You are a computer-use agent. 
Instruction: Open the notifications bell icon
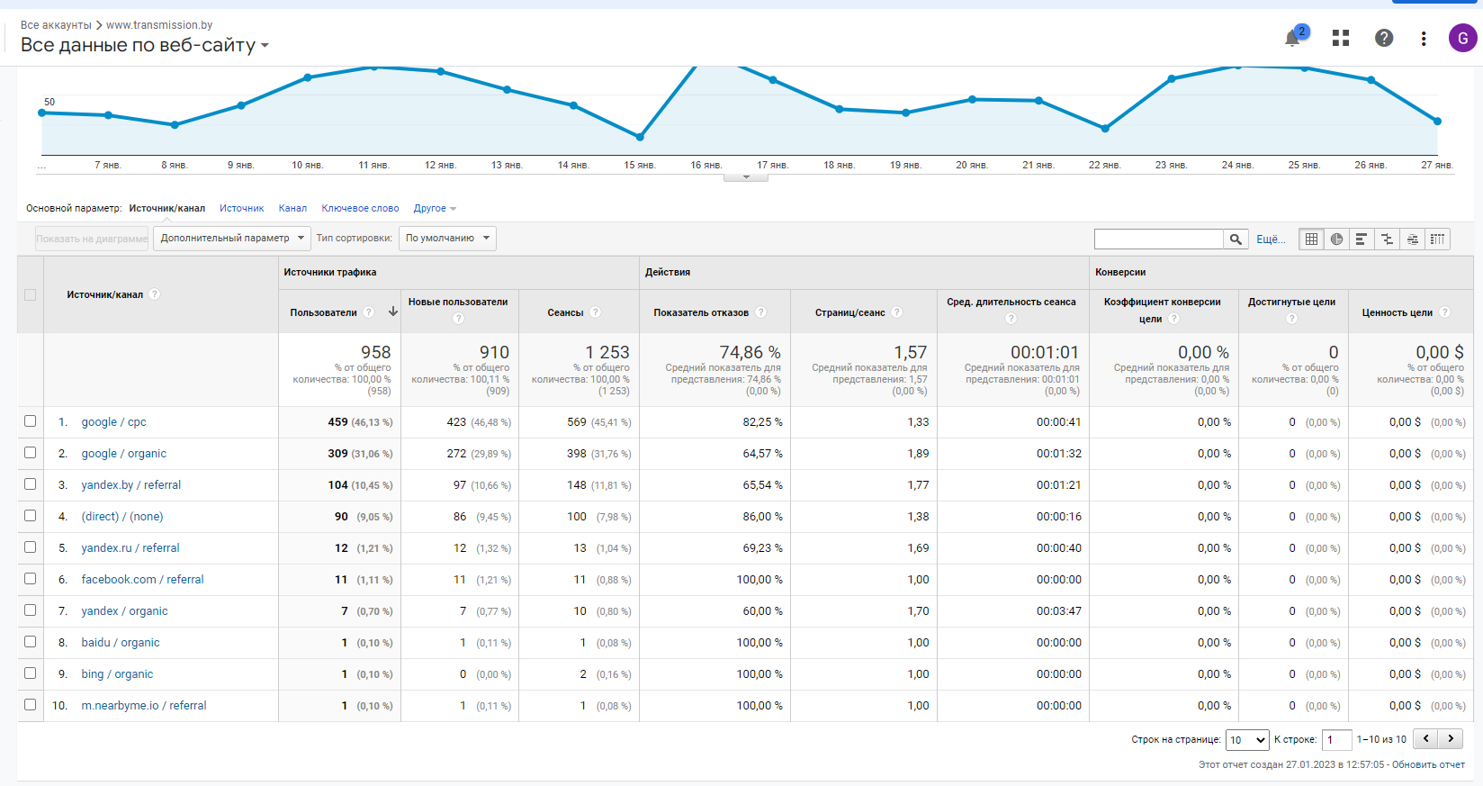tap(1293, 38)
